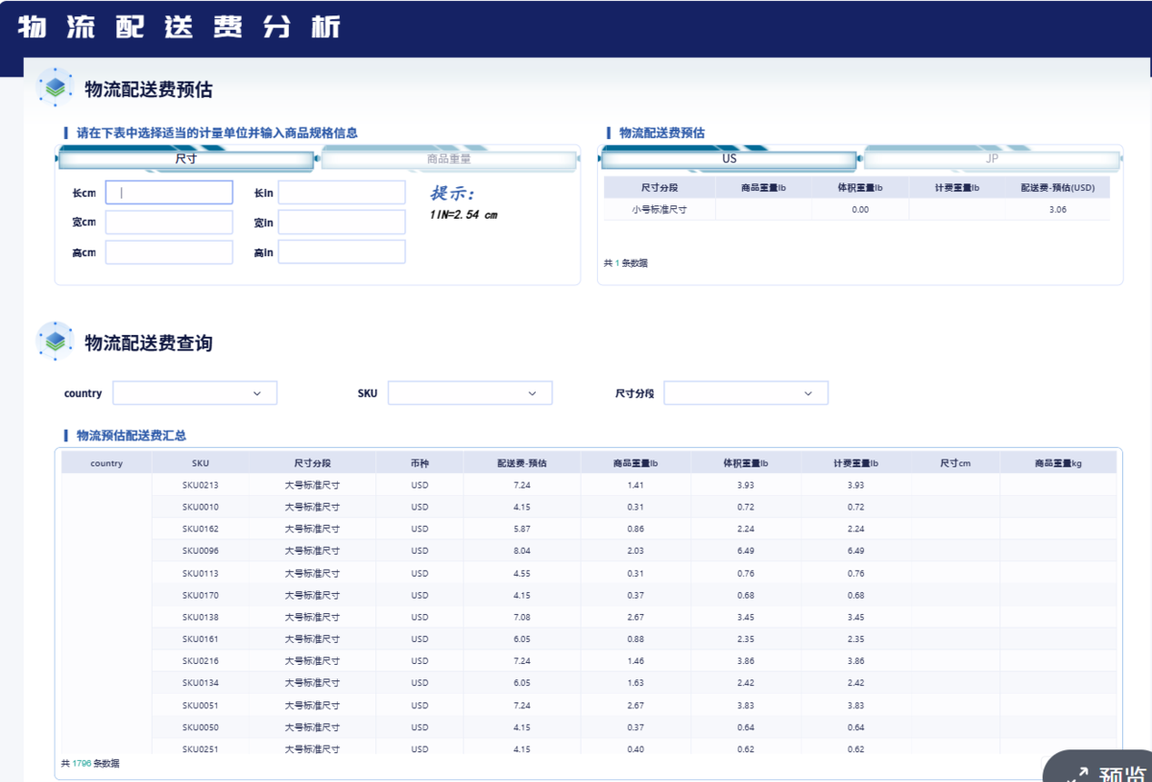The width and height of the screenshot is (1152, 782).
Task: Select the JP tab
Action: point(992,159)
